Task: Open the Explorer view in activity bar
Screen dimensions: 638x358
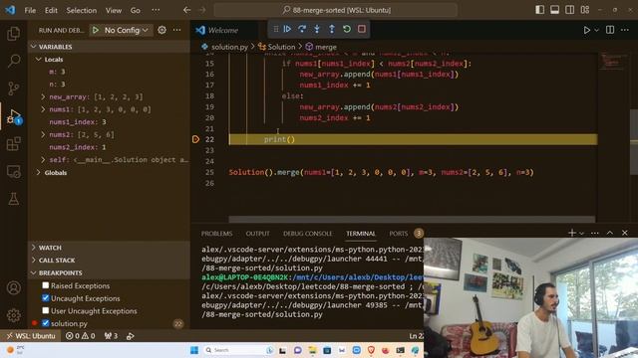Action: click(x=13, y=33)
